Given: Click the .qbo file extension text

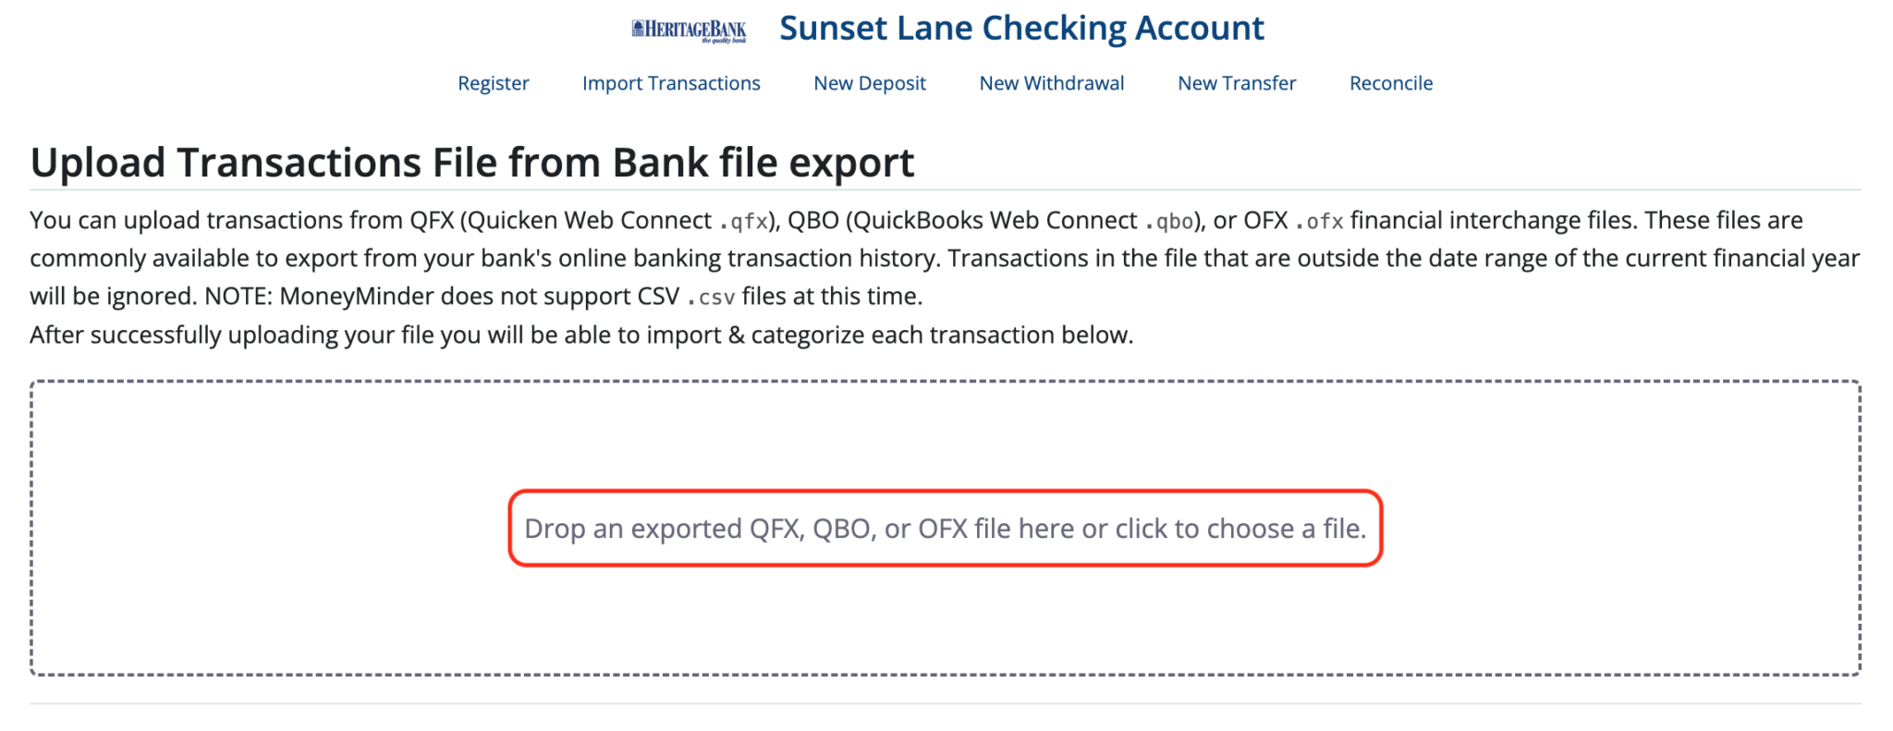Looking at the screenshot, I should pos(1166,220).
